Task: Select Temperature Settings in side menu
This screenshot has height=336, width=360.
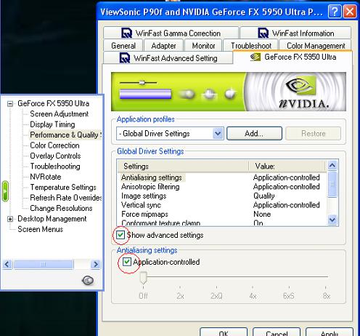Action: 63,187
